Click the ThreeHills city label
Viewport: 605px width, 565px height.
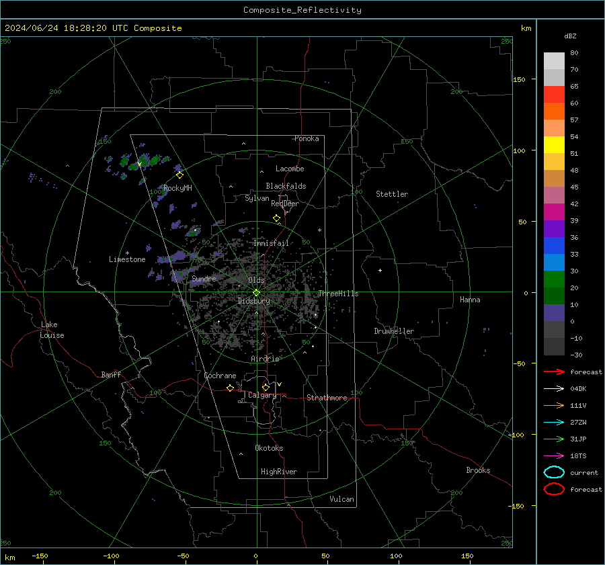338,294
